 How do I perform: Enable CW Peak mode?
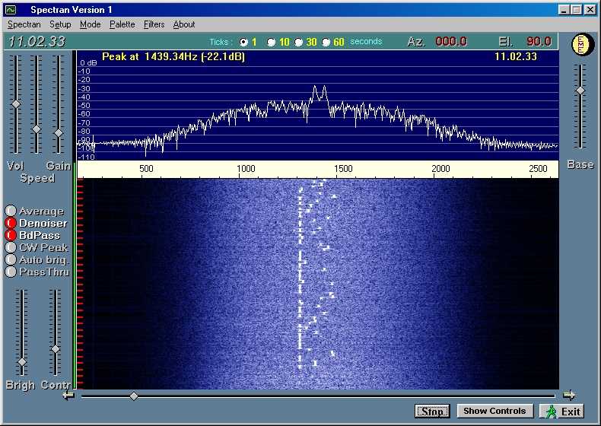click(11, 247)
